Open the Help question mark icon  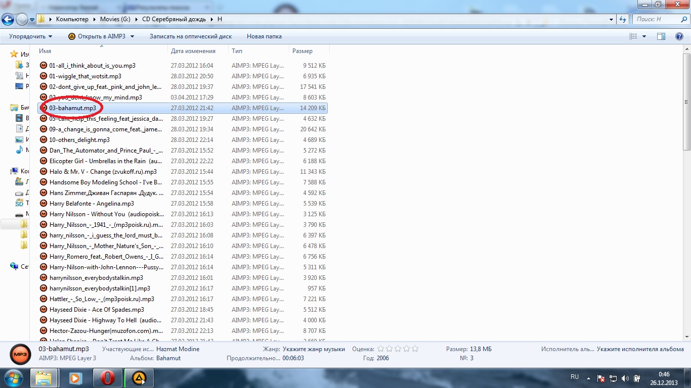point(679,36)
